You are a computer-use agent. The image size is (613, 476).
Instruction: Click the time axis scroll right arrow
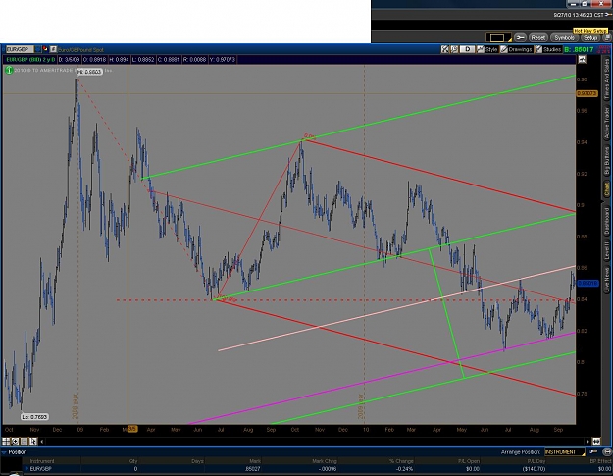pos(587,442)
